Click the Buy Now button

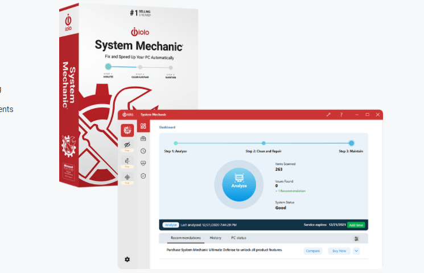[339, 251]
